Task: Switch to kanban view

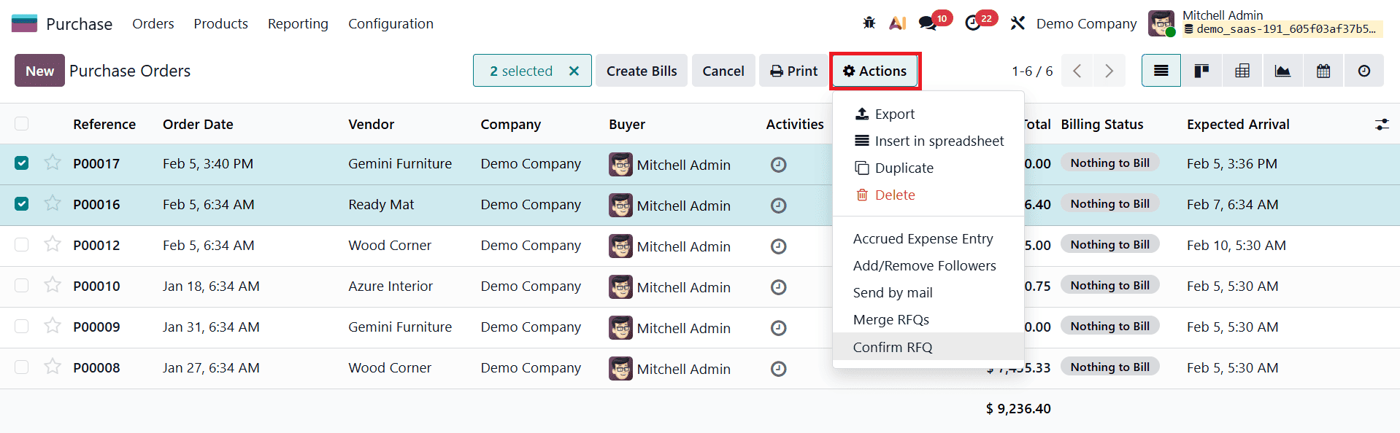Action: (1201, 71)
